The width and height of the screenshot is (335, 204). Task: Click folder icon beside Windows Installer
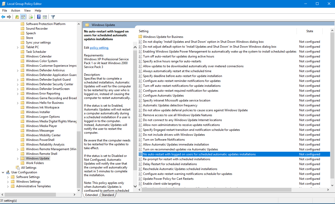pyautogui.click(x=22, y=112)
